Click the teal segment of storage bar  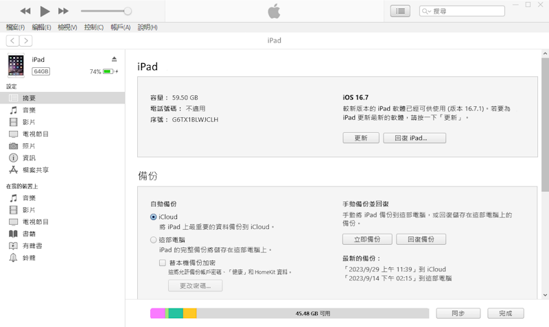(176, 313)
